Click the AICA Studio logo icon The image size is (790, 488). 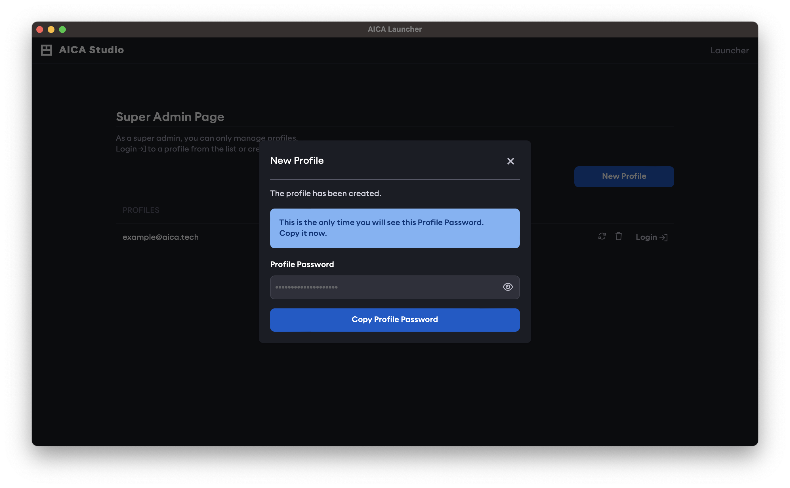pyautogui.click(x=47, y=50)
